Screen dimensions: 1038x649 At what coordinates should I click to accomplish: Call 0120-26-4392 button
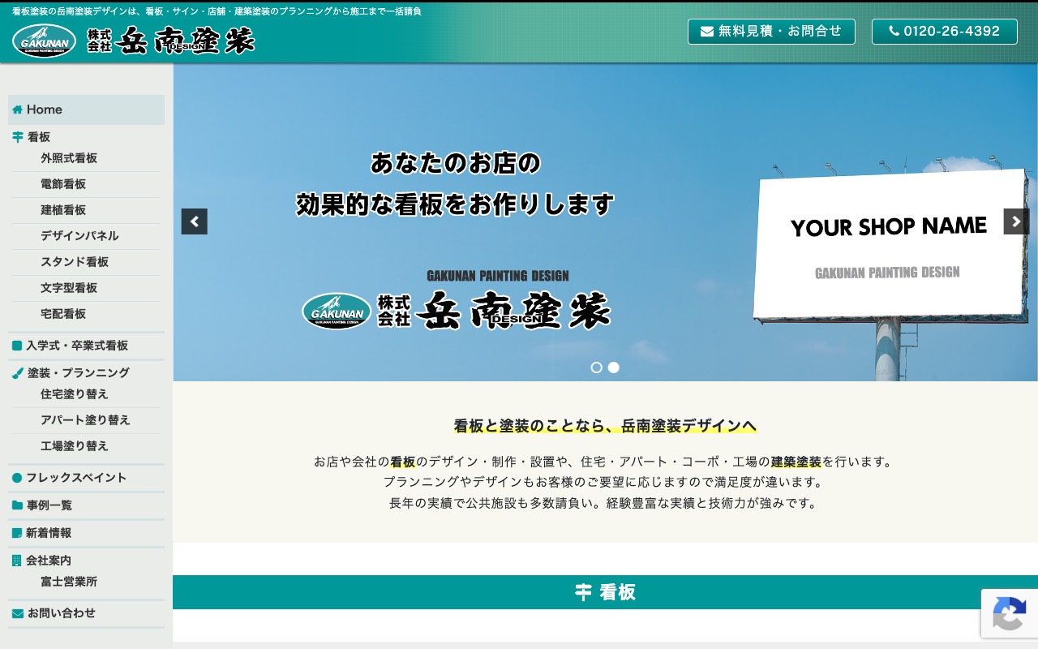click(x=945, y=32)
